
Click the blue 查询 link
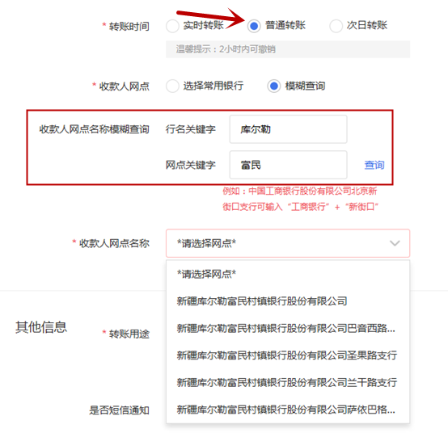click(374, 165)
